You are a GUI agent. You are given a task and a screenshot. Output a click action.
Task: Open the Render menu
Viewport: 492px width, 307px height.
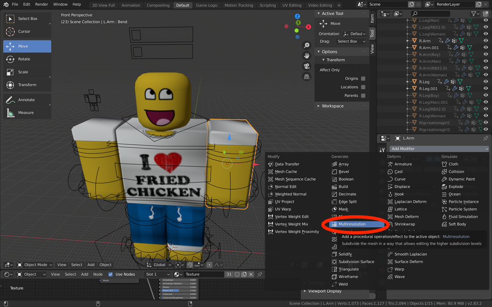click(41, 5)
